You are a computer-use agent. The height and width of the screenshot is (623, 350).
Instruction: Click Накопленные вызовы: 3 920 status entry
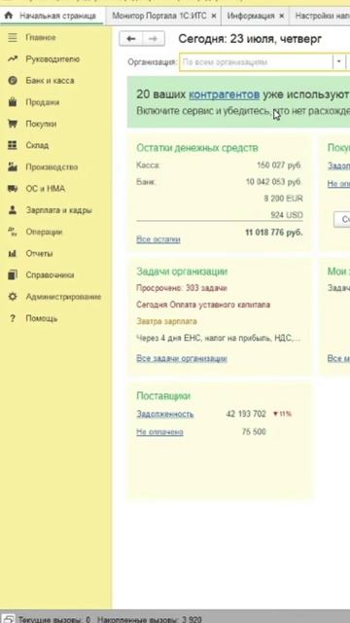pyautogui.click(x=150, y=619)
